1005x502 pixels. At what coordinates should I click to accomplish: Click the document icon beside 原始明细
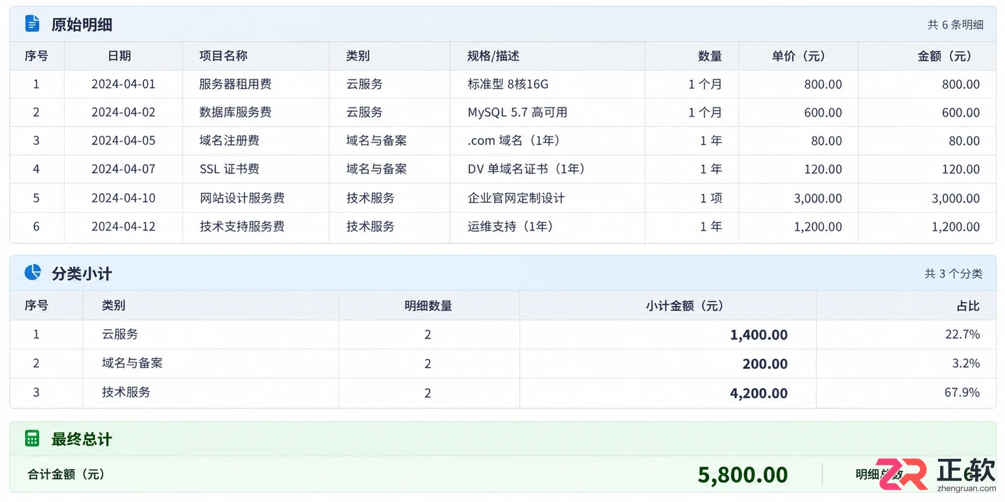coord(32,23)
